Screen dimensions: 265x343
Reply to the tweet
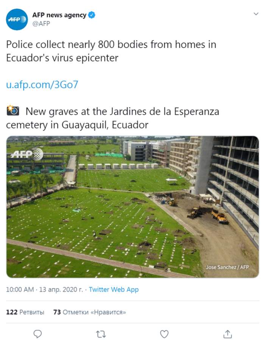coord(37,334)
